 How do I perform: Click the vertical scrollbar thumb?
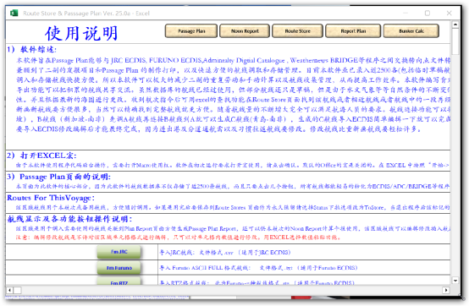pyautogui.click(x=455, y=41)
